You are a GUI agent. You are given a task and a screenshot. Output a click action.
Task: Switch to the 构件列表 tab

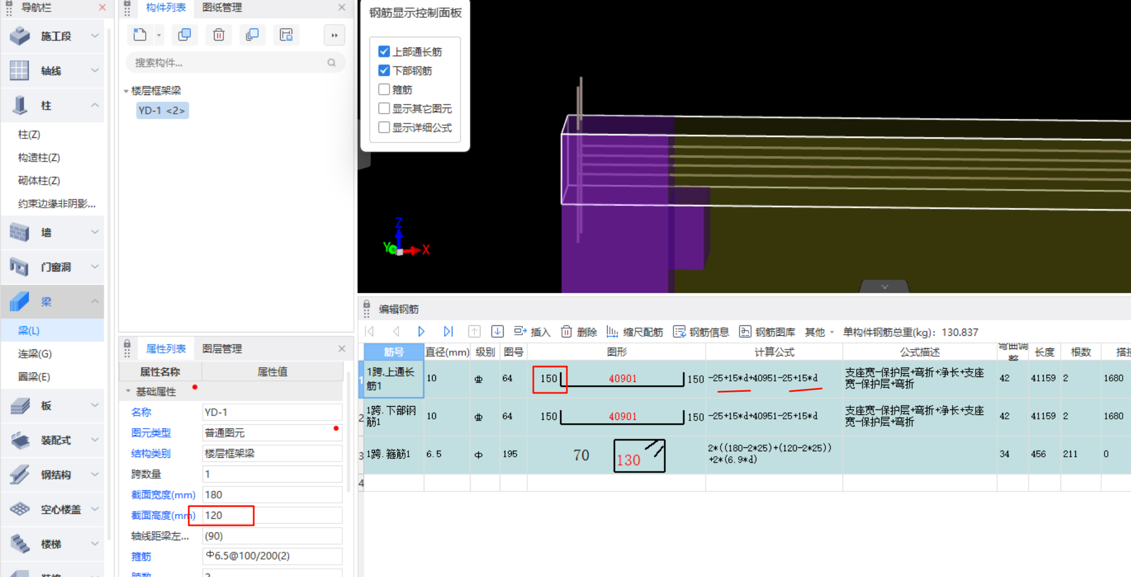click(166, 8)
